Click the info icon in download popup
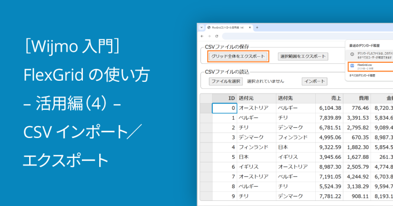The image size is (393, 206). pyautogui.click(x=352, y=54)
